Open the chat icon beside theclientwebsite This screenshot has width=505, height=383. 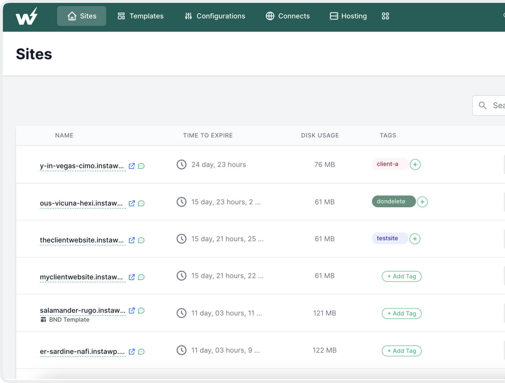pyautogui.click(x=141, y=240)
